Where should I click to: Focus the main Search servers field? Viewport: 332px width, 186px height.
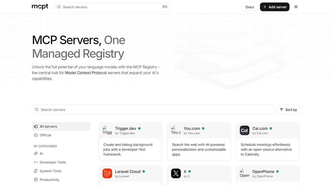point(153,110)
